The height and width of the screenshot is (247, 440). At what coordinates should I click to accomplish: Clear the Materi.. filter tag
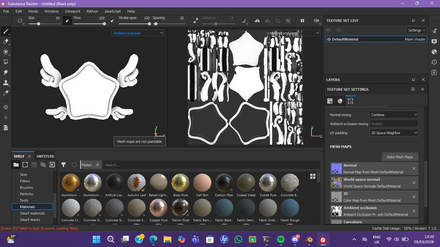tap(98, 165)
